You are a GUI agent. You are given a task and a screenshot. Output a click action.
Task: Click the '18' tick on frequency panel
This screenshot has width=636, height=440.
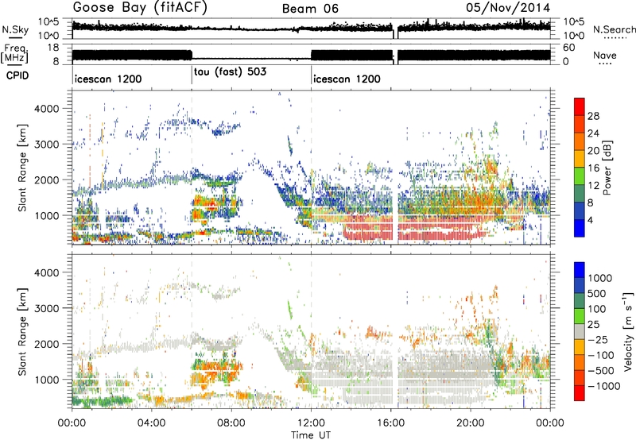pos(52,48)
